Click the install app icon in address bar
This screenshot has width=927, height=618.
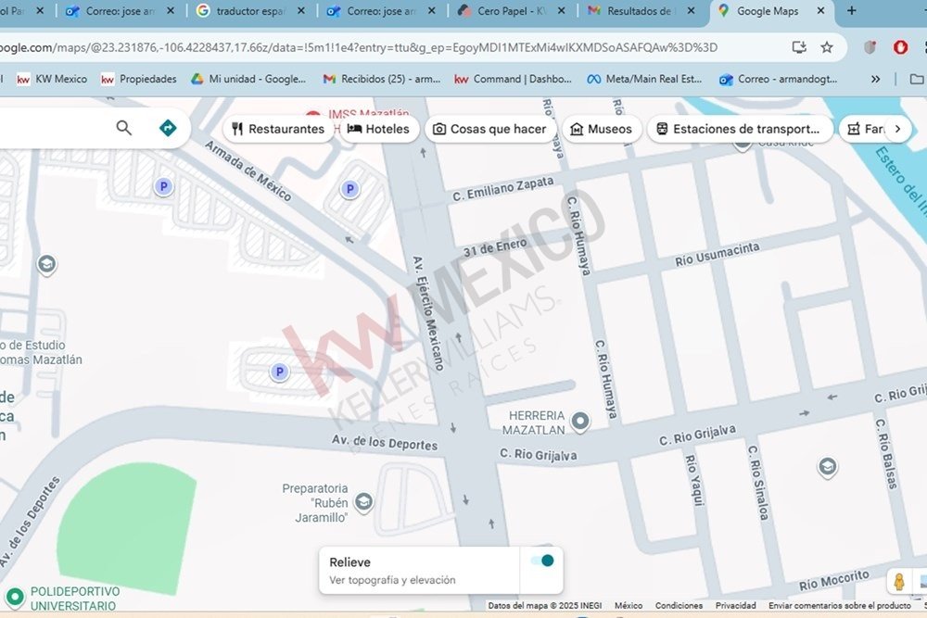[x=799, y=47]
